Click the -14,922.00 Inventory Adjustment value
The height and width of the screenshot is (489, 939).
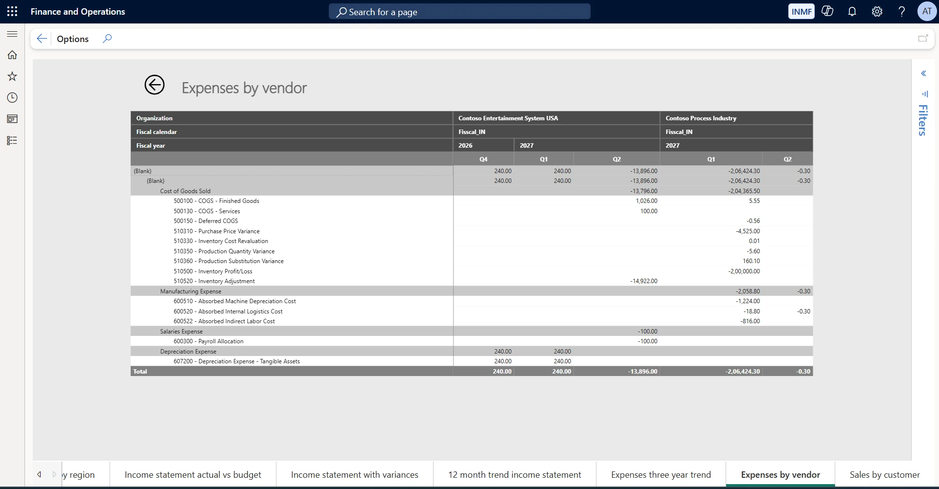[644, 281]
